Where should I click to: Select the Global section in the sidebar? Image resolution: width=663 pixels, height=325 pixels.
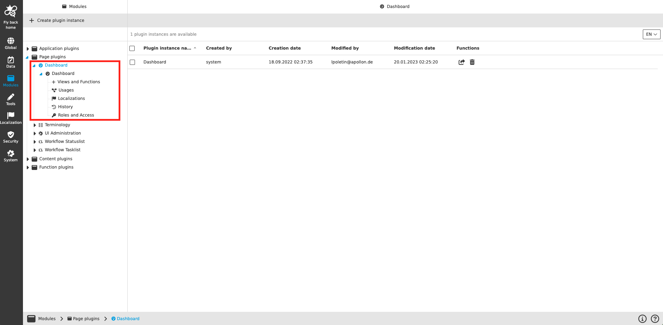[x=10, y=43]
